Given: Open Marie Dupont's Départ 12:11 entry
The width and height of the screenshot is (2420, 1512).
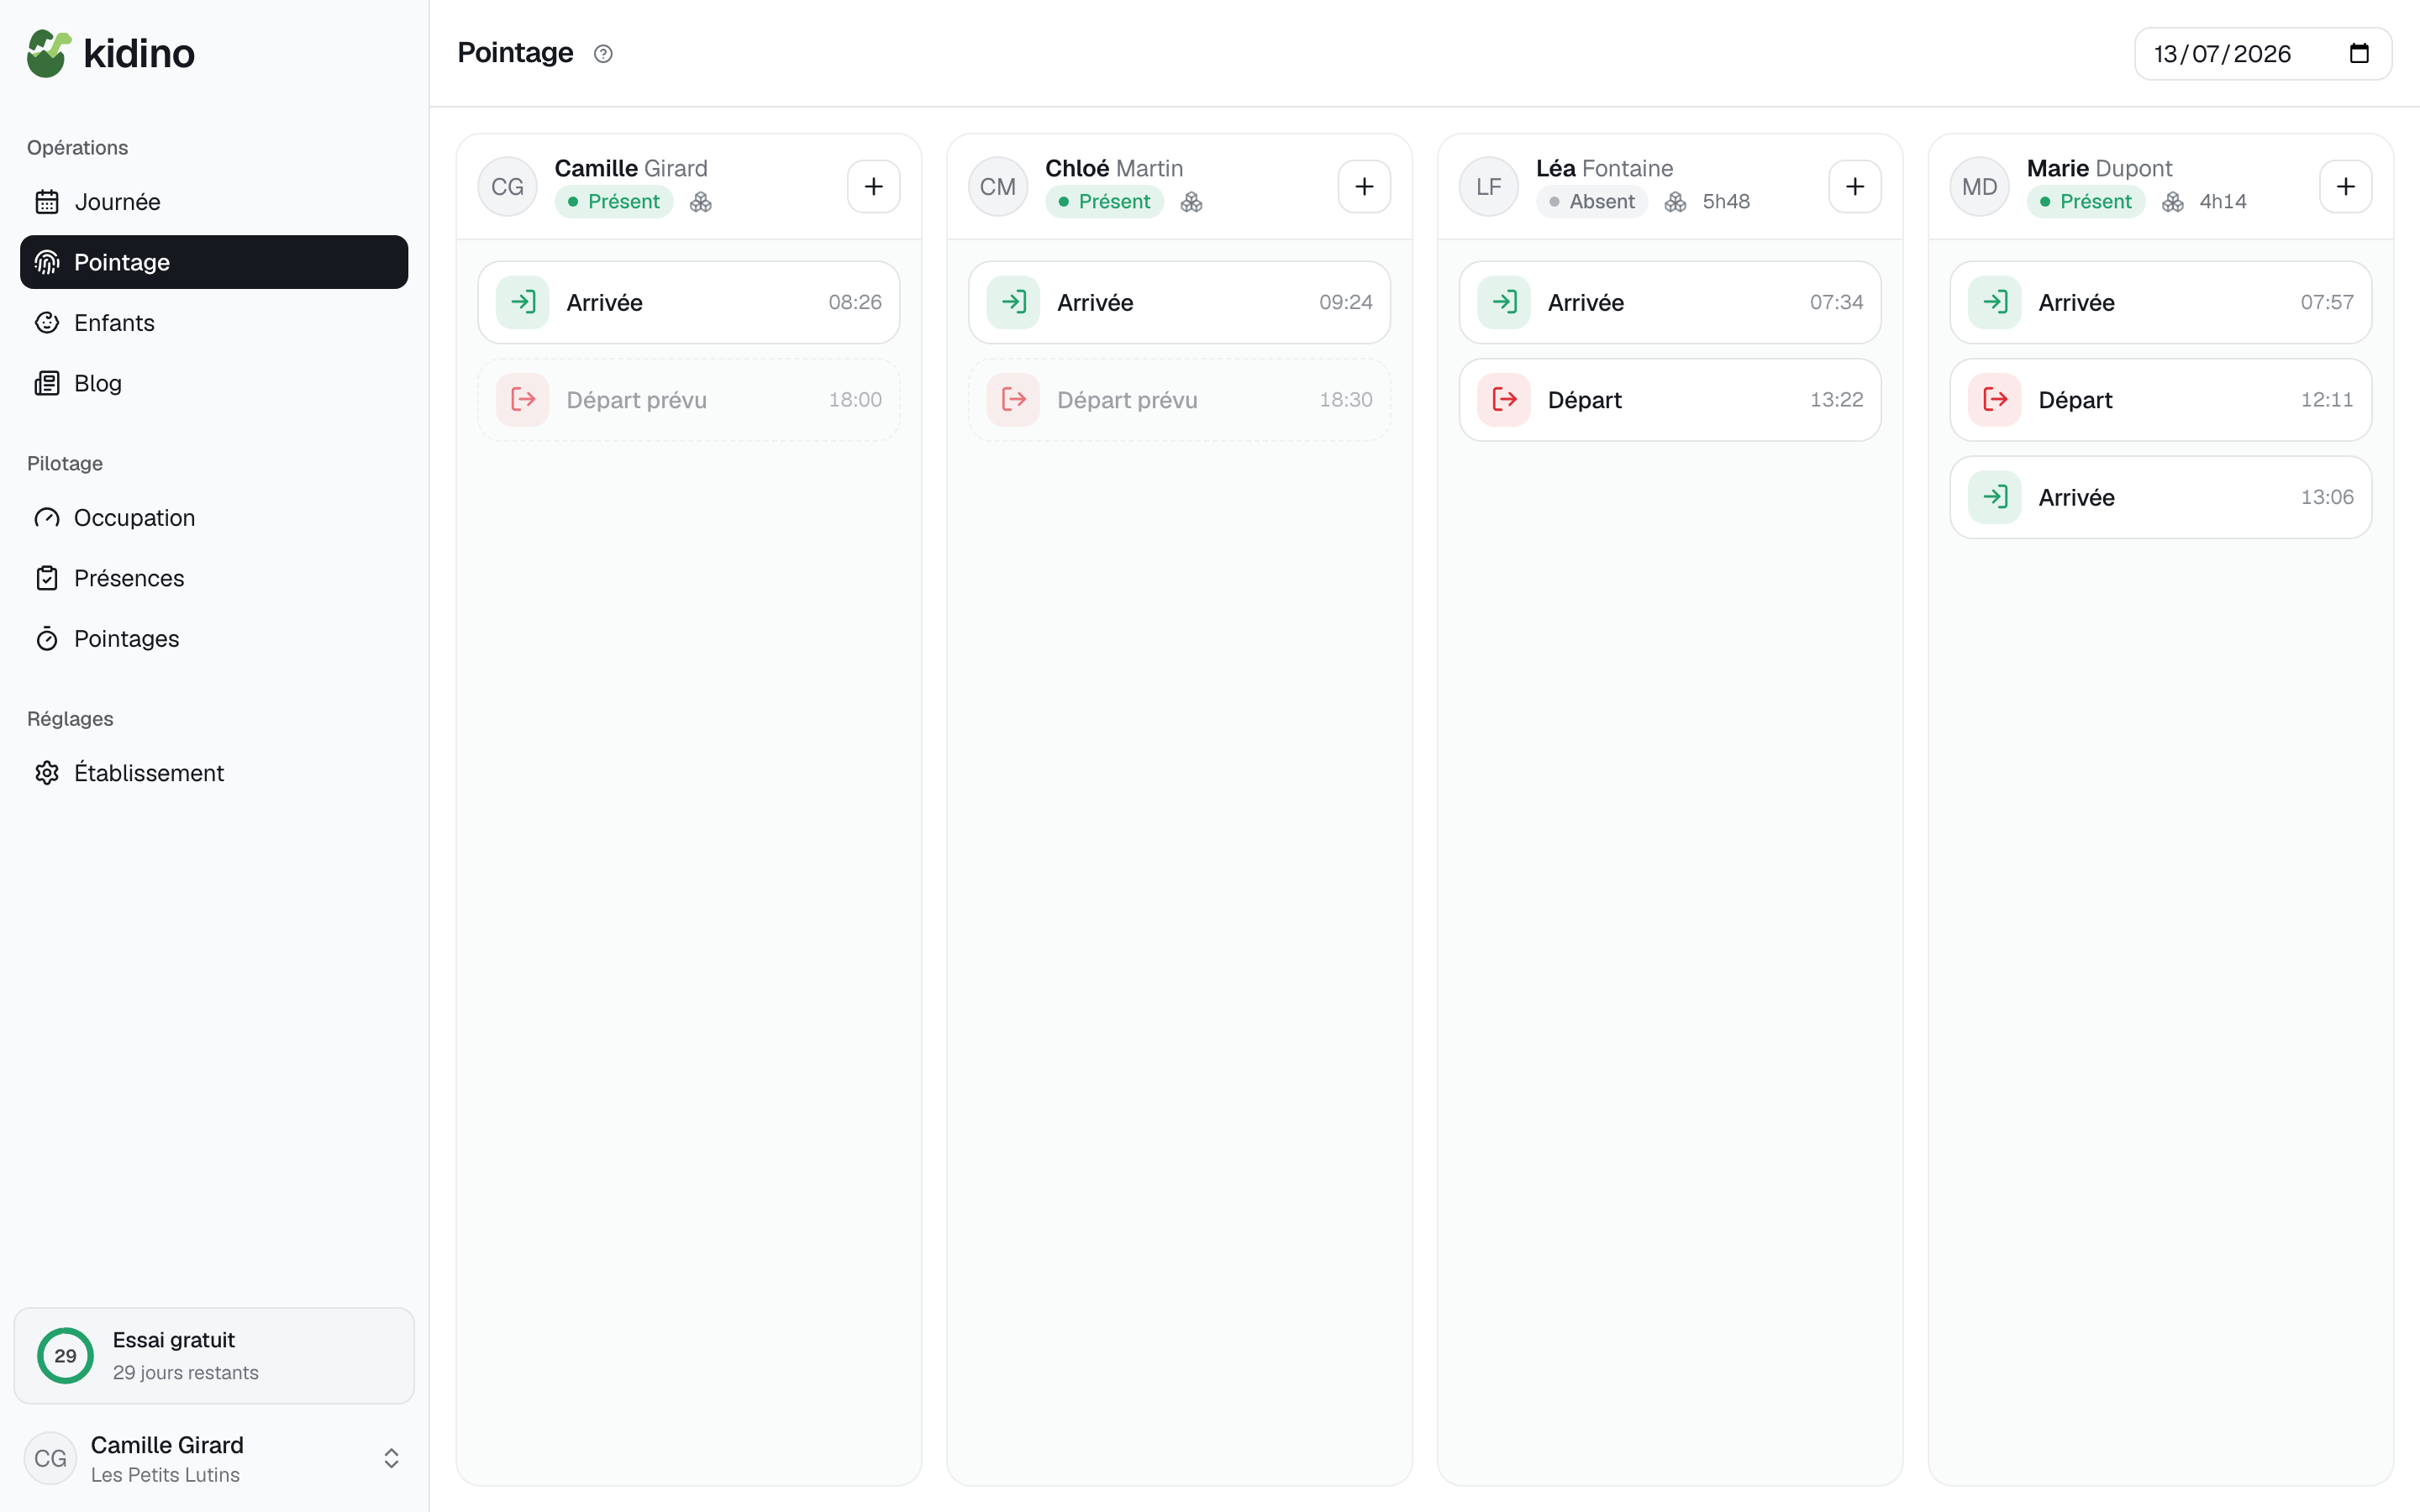Looking at the screenshot, I should [2160, 400].
